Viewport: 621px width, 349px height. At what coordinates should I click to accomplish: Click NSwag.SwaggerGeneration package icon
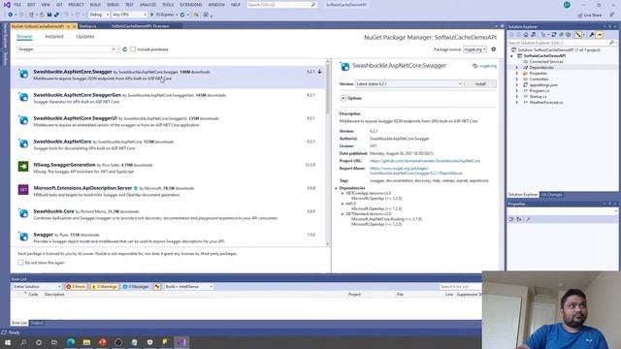[23, 166]
